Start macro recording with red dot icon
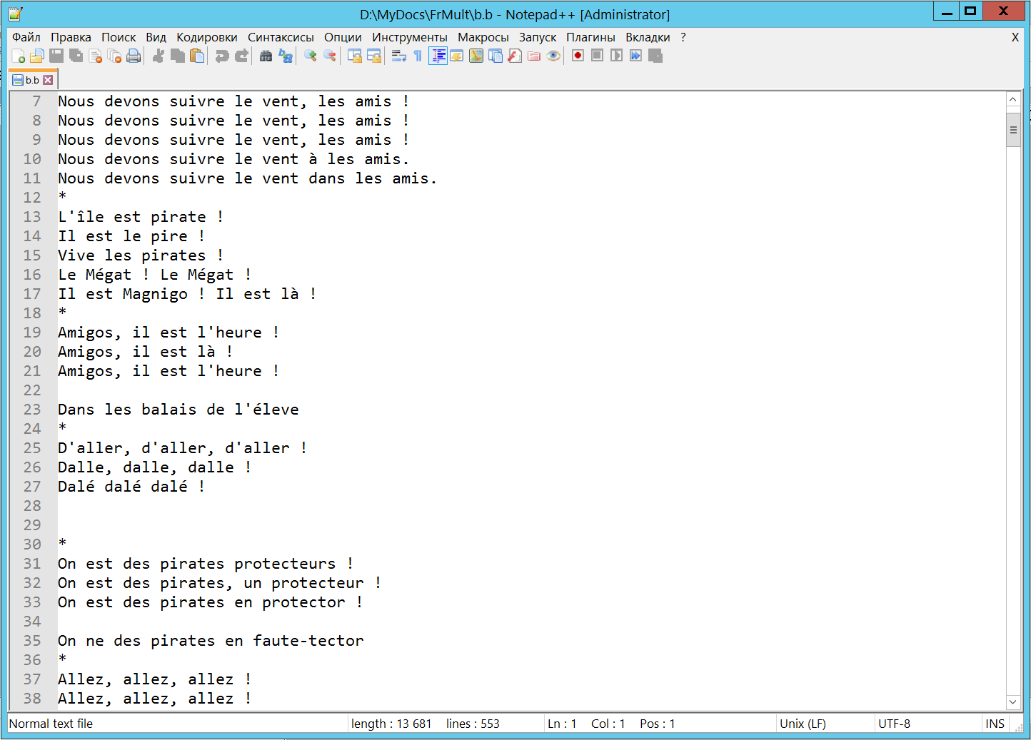The height and width of the screenshot is (740, 1031). 578,56
